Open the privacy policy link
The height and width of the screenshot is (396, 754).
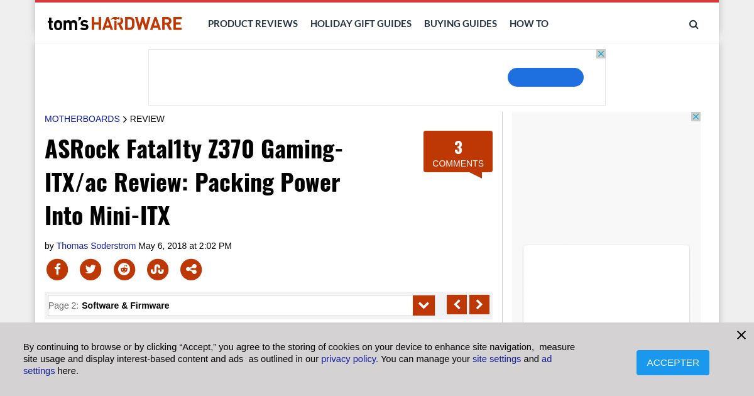tap(349, 359)
